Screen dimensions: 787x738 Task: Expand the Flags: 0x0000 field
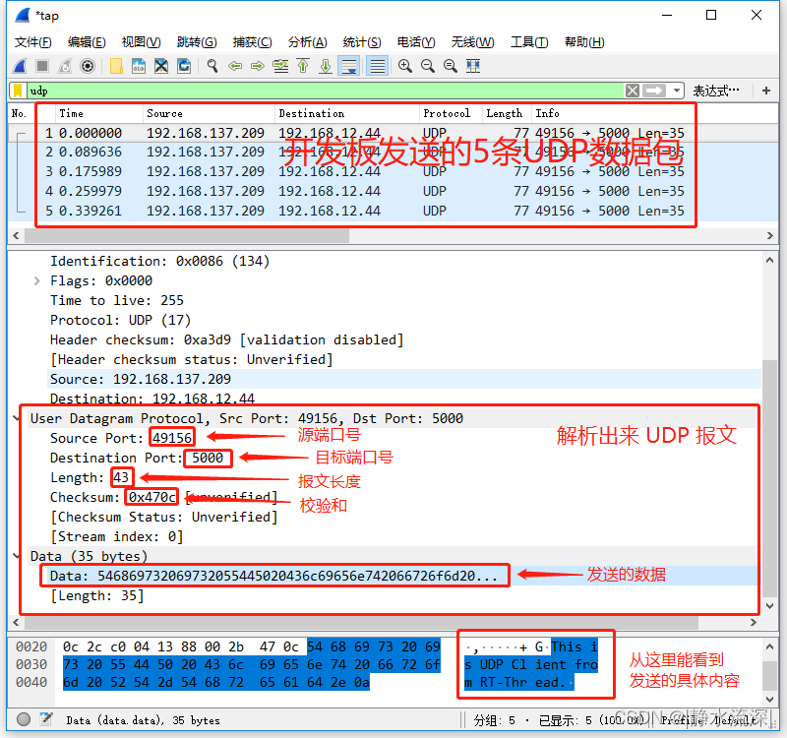click(37, 280)
